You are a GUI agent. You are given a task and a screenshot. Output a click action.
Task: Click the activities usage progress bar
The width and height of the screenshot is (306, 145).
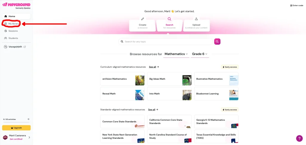coord(16,122)
